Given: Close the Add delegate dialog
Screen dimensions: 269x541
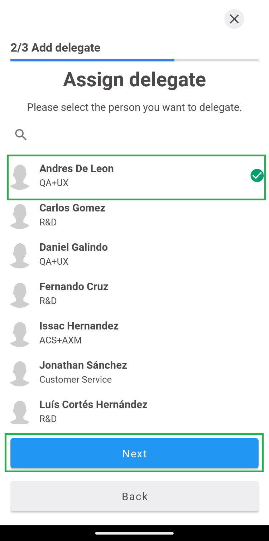Looking at the screenshot, I should coord(234,19).
